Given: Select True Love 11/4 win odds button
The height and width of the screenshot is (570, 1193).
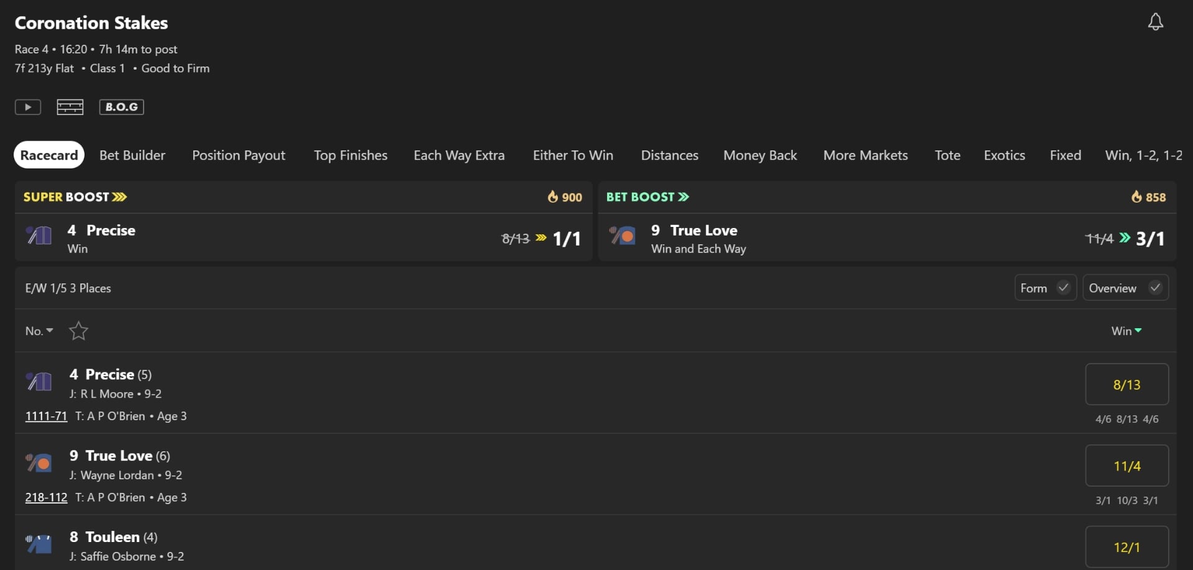Looking at the screenshot, I should click(x=1127, y=466).
